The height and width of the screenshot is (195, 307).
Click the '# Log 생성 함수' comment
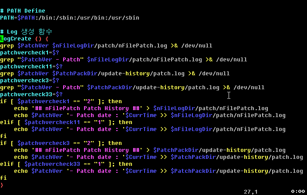26,32
